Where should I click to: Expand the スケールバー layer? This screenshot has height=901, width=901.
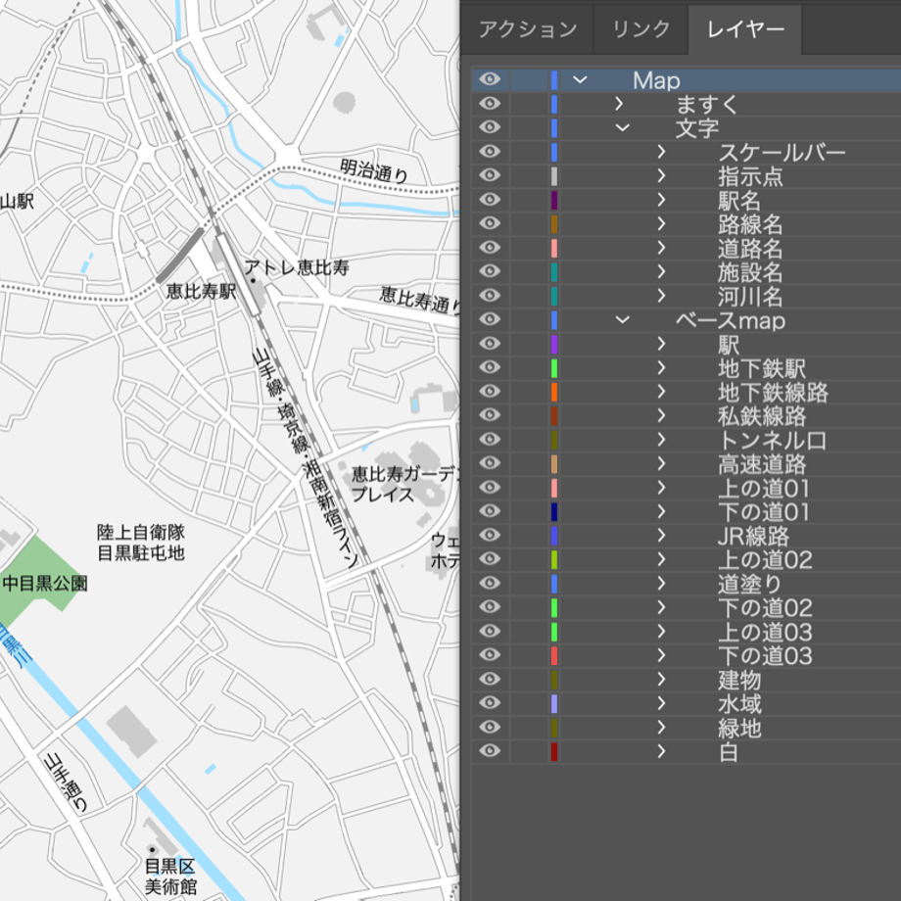(x=661, y=152)
